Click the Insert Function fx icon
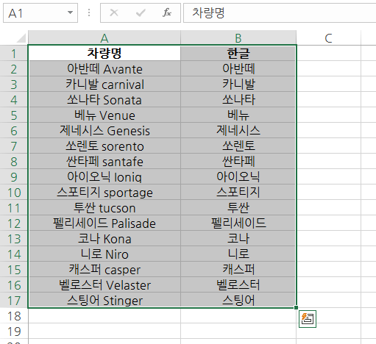This screenshot has width=376, height=344. 167,12
